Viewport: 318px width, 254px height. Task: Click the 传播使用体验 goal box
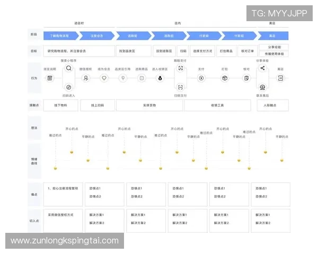coord(274,54)
